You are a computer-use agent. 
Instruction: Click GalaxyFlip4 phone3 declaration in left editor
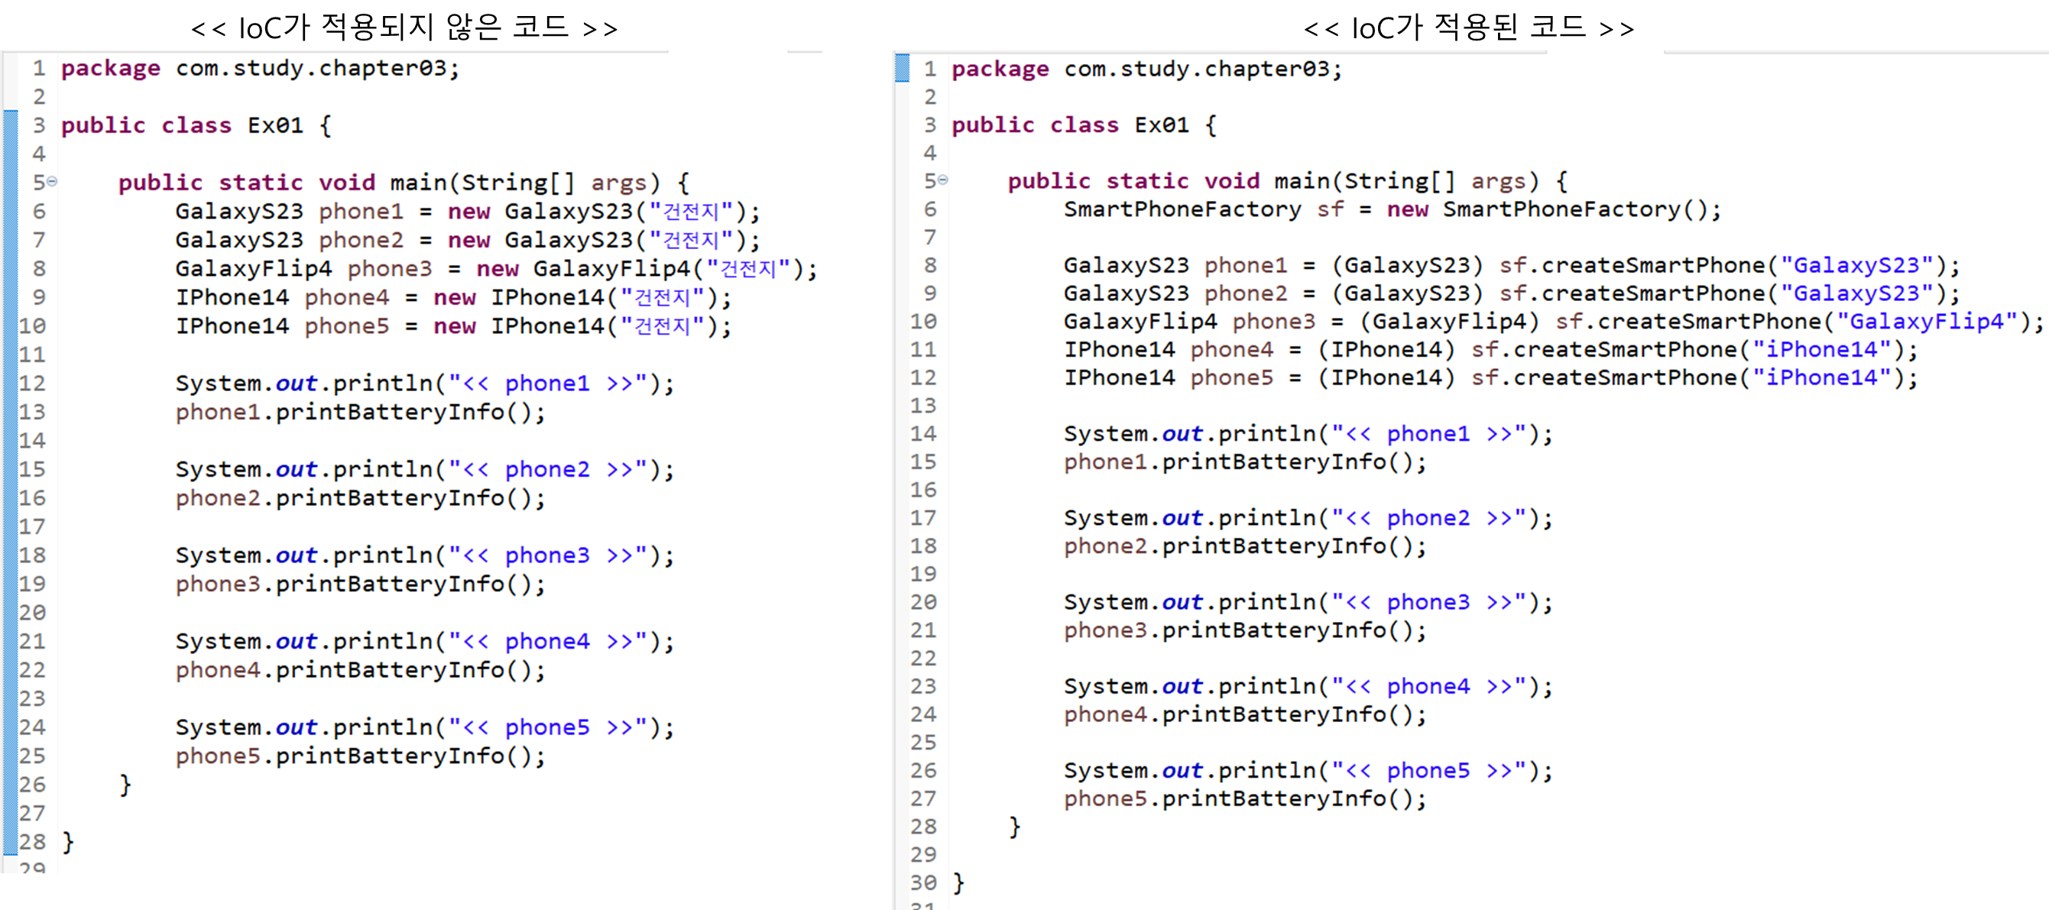pyautogui.click(x=303, y=269)
